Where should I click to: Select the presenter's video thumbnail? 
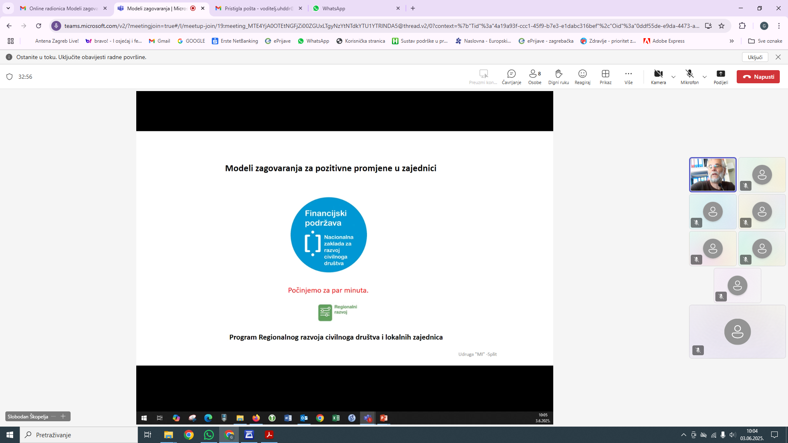(712, 175)
